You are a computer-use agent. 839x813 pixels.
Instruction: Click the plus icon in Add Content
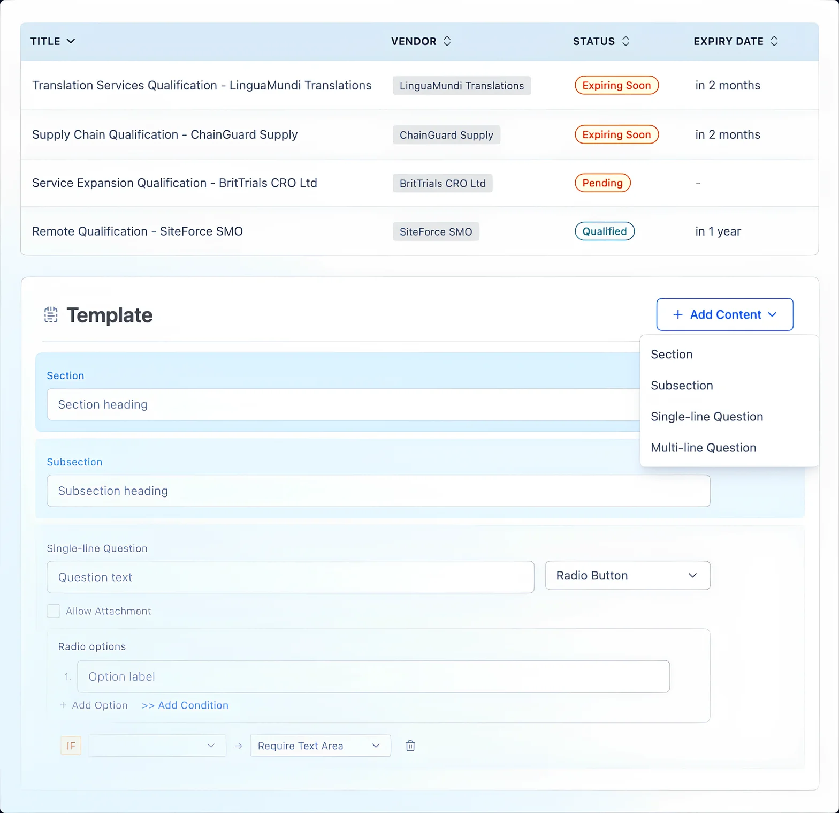[677, 314]
